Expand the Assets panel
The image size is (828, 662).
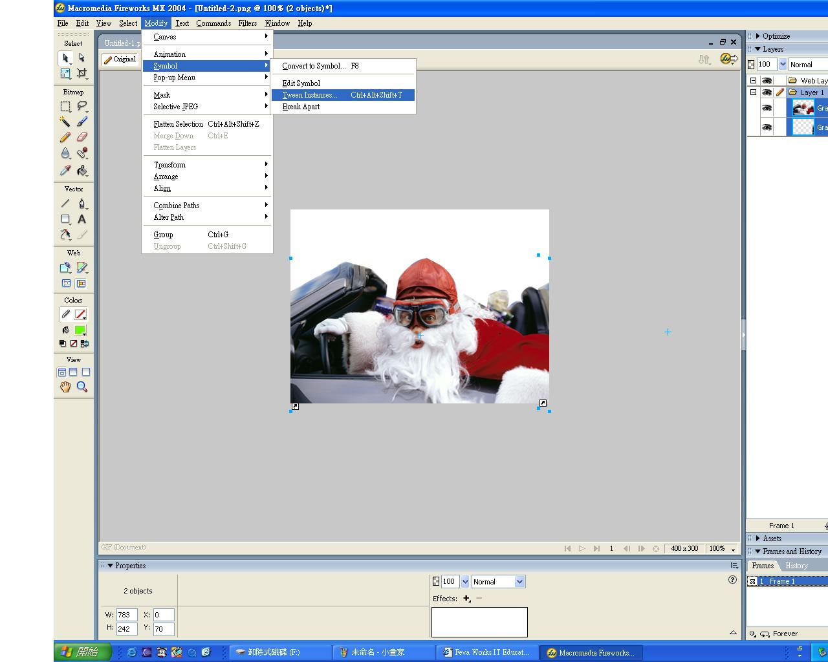(758, 539)
